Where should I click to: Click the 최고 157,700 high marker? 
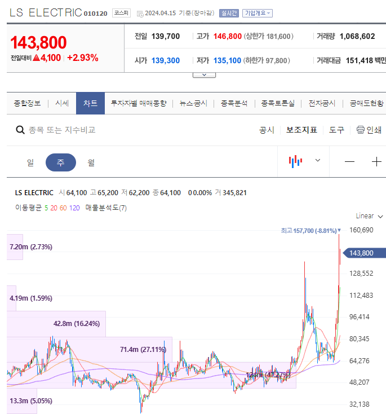(310, 231)
